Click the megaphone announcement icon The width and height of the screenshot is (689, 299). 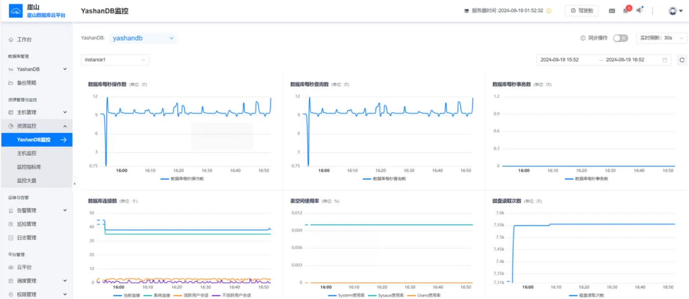coord(639,10)
